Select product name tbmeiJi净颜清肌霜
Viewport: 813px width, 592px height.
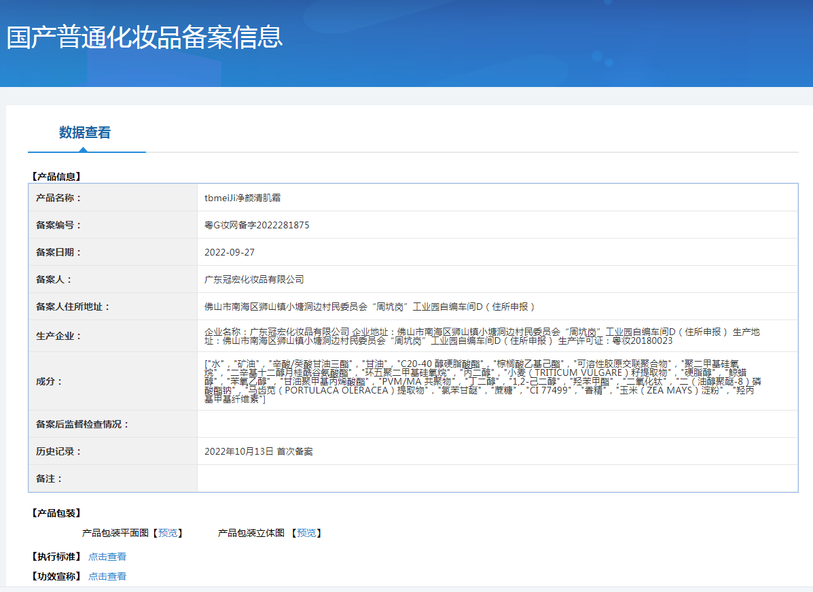tap(242, 198)
